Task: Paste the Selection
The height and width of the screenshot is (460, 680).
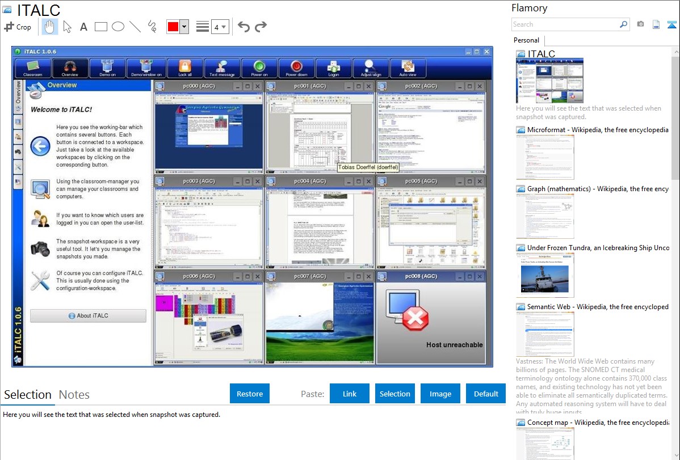Action: (394, 394)
